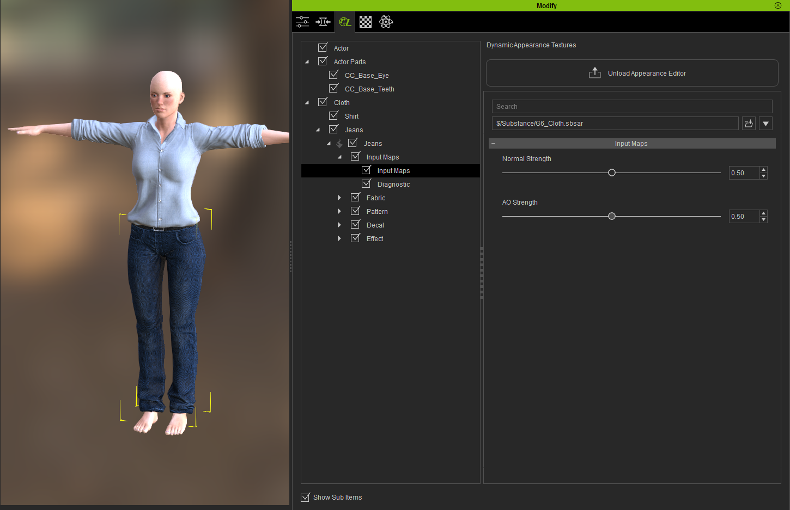Collapse the Cloth tree group
The width and height of the screenshot is (790, 510).
[307, 103]
